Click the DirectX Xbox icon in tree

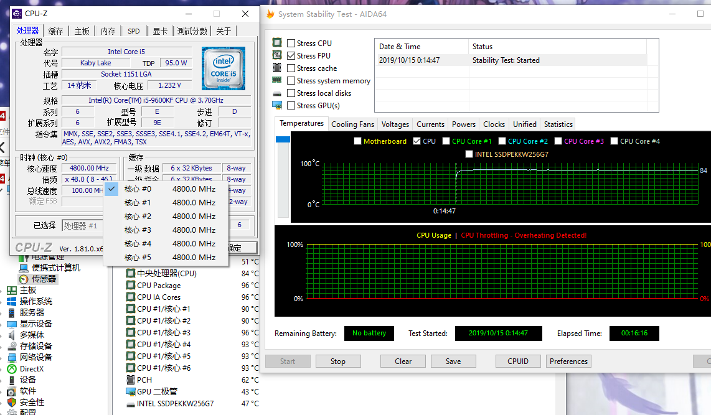pyautogui.click(x=12, y=369)
